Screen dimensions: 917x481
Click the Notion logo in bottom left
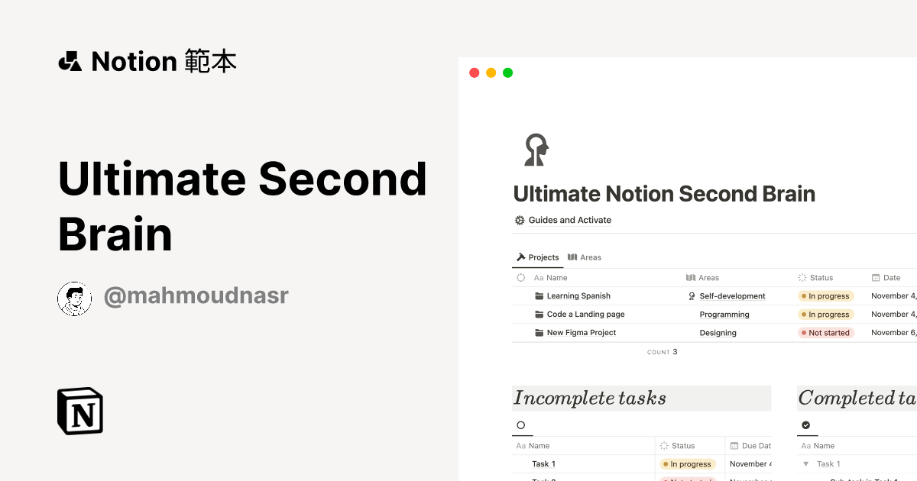80,411
